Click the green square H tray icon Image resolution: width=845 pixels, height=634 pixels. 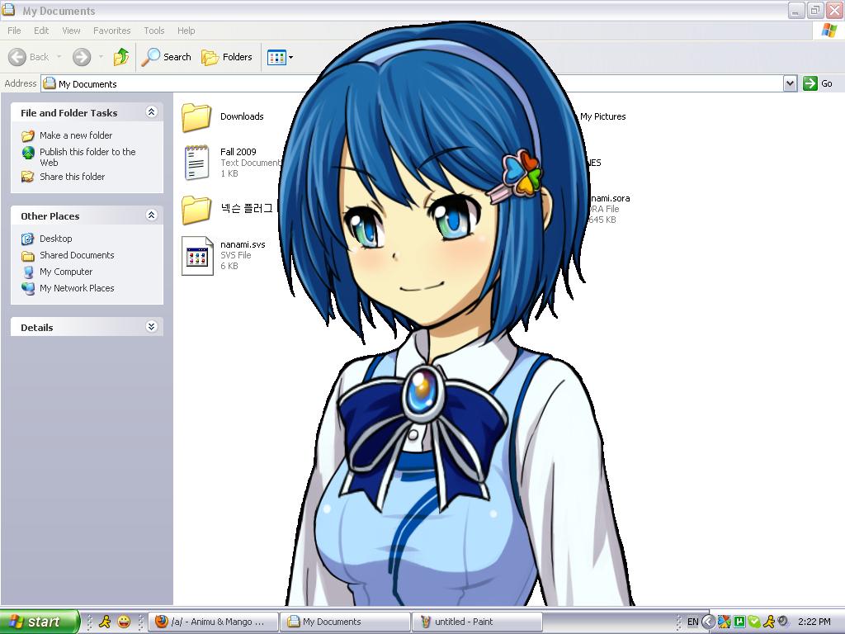coord(739,622)
